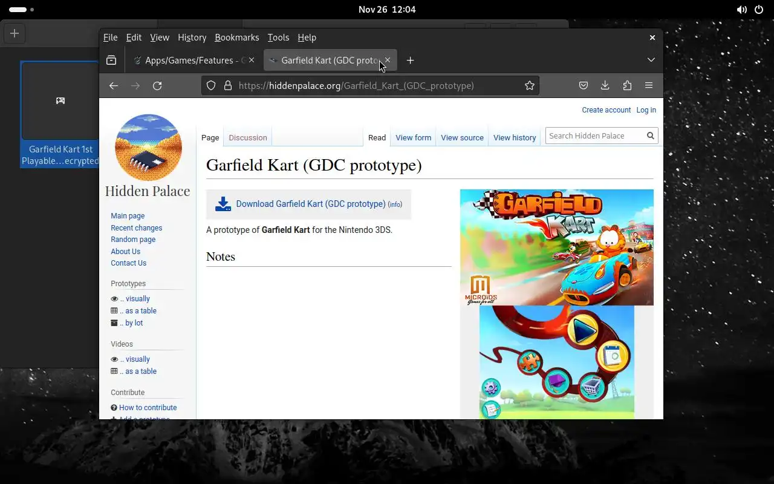
Task: Click the game controller icon in background window
Action: (60, 100)
